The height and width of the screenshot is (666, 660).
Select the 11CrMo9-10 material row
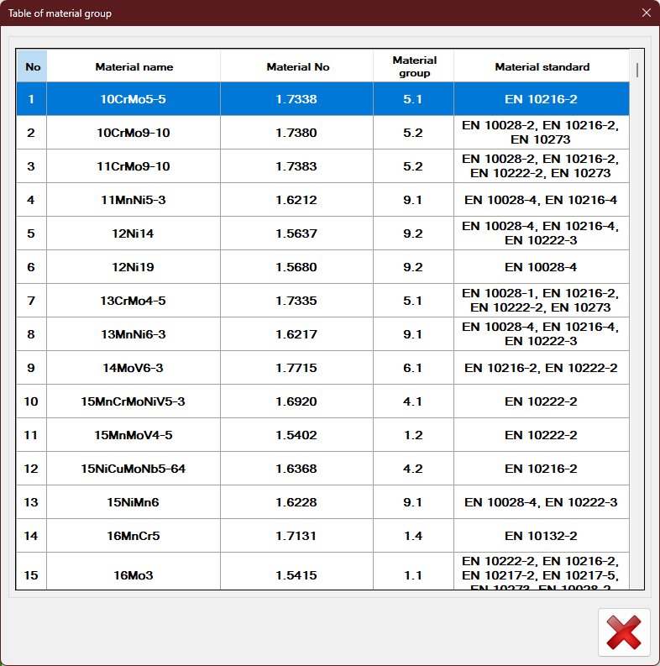[x=134, y=166]
